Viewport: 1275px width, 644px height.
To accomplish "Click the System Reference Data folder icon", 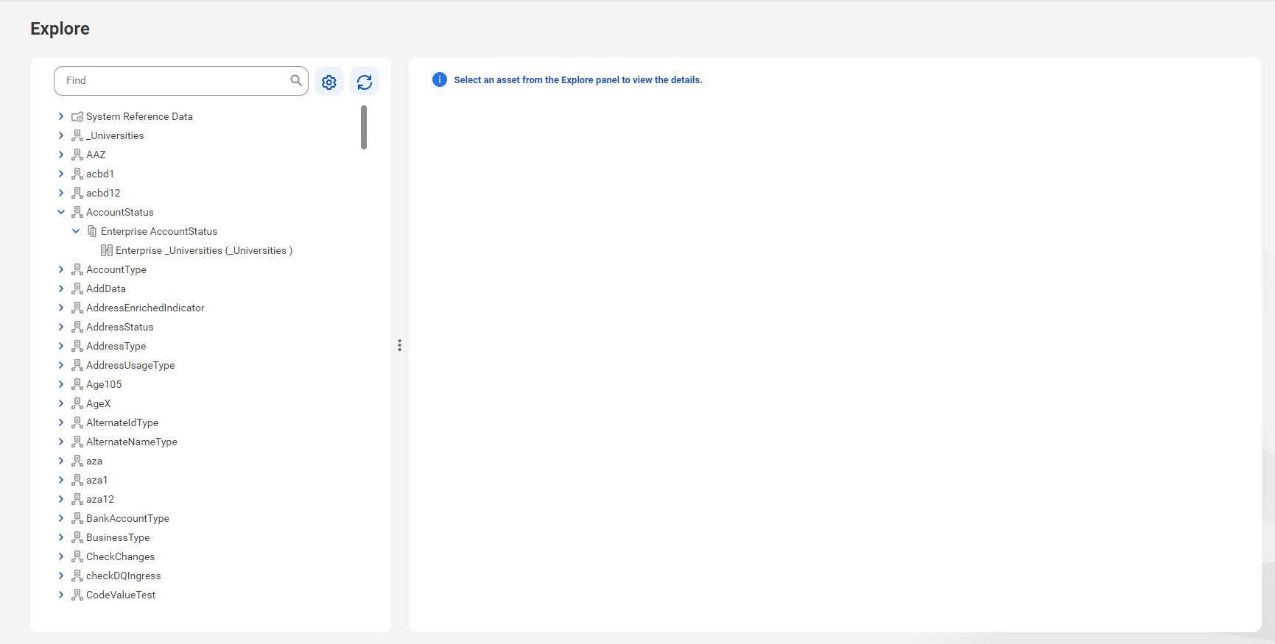I will (x=77, y=116).
